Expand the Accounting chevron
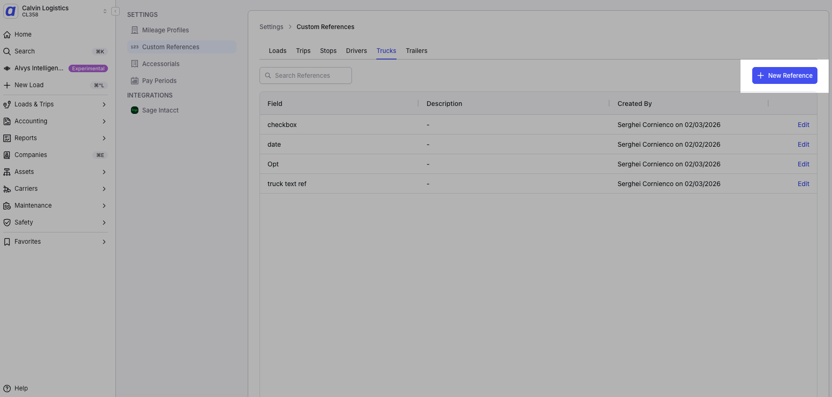 [x=104, y=121]
